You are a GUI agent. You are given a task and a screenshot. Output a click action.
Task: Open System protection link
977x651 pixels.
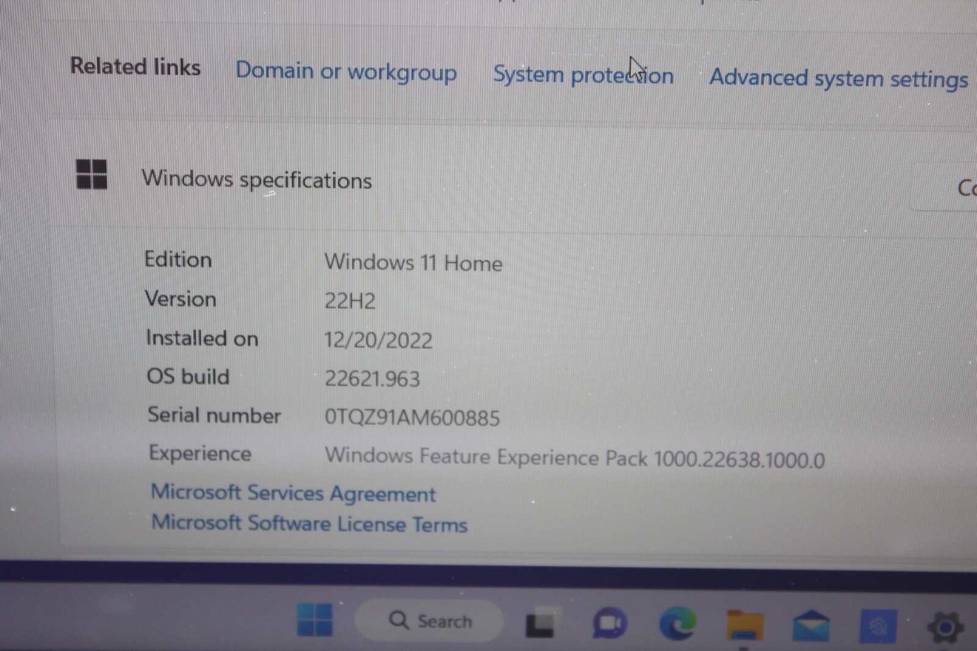[x=583, y=75]
